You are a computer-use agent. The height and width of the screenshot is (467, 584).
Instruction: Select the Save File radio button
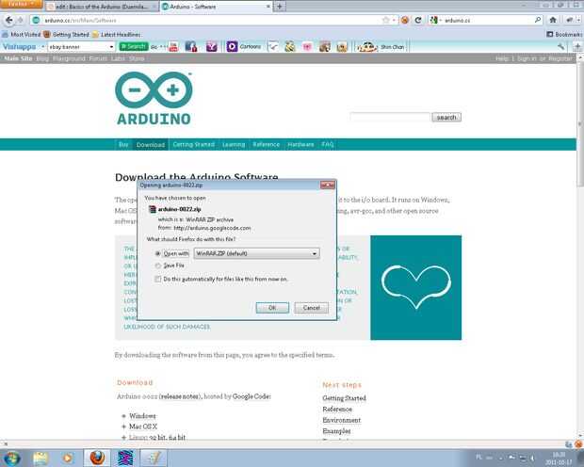coord(157,266)
